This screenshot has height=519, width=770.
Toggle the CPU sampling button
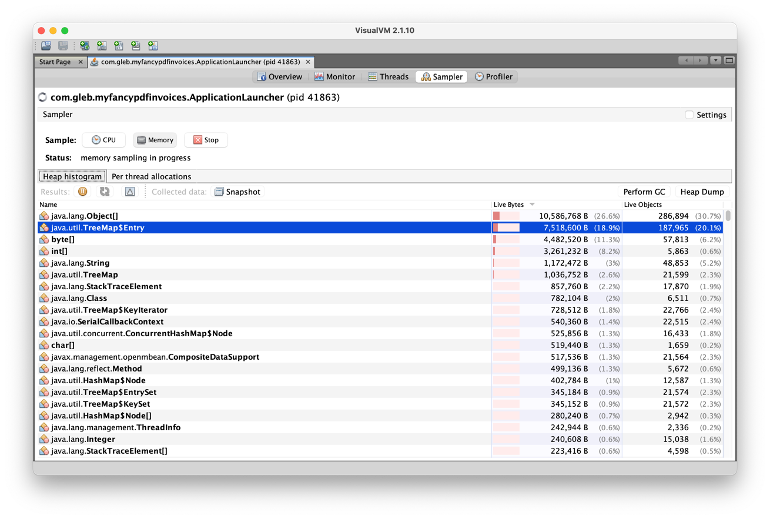point(103,140)
